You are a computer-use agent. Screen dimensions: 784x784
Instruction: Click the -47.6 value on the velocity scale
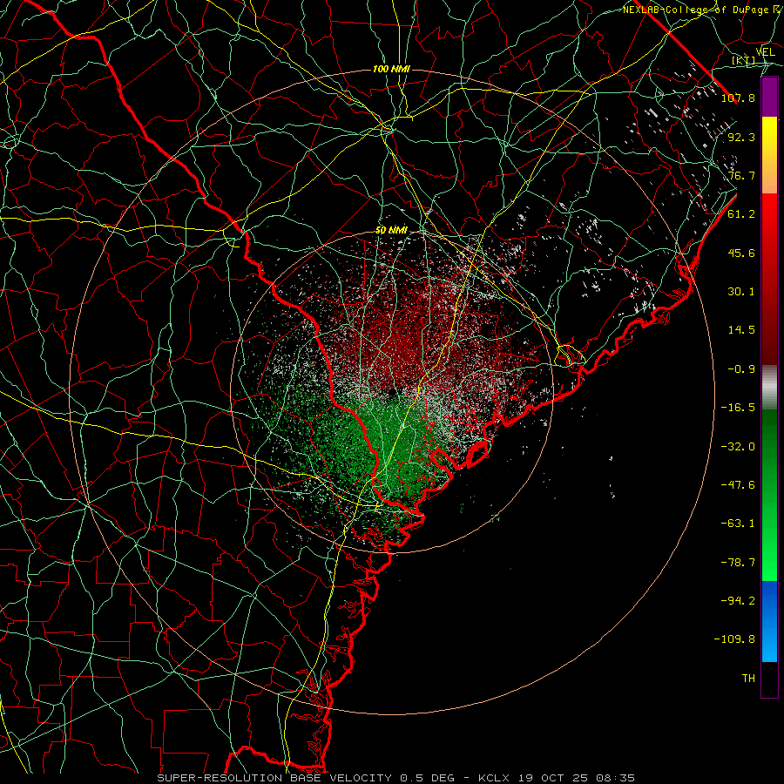[x=738, y=485]
